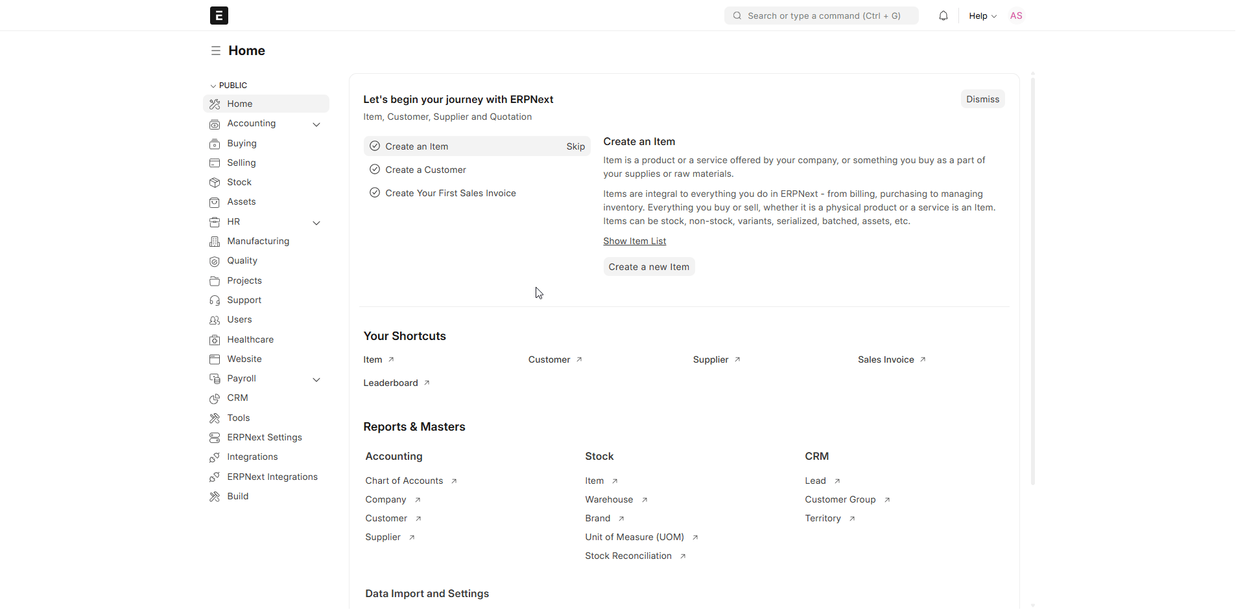Click the Support headset icon
1245x612 pixels.
[x=215, y=300]
